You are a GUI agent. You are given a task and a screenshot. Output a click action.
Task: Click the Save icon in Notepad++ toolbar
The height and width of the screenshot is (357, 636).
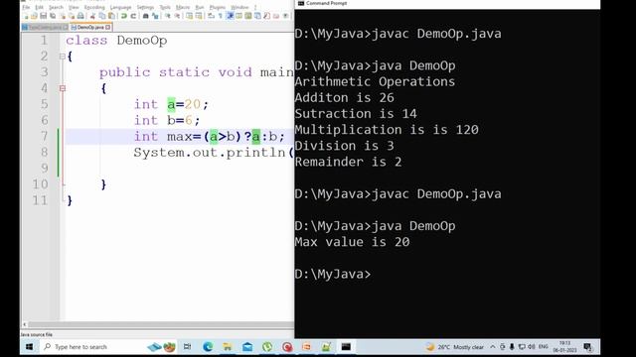(44, 16)
